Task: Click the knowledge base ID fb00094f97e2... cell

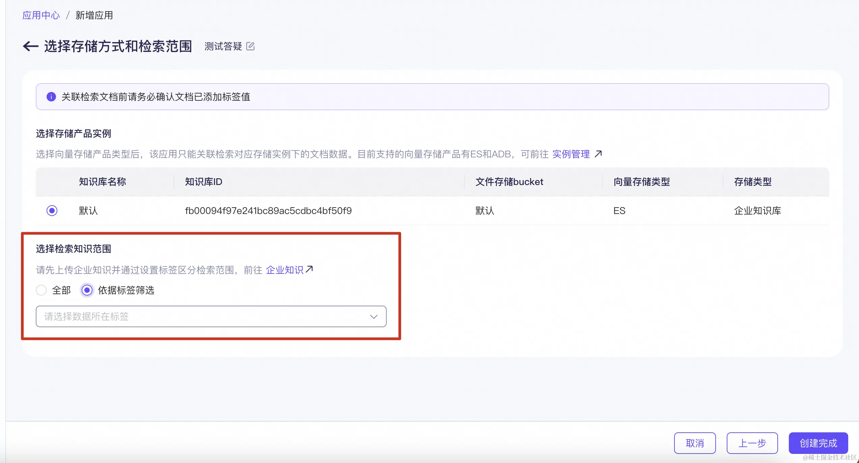Action: [268, 211]
